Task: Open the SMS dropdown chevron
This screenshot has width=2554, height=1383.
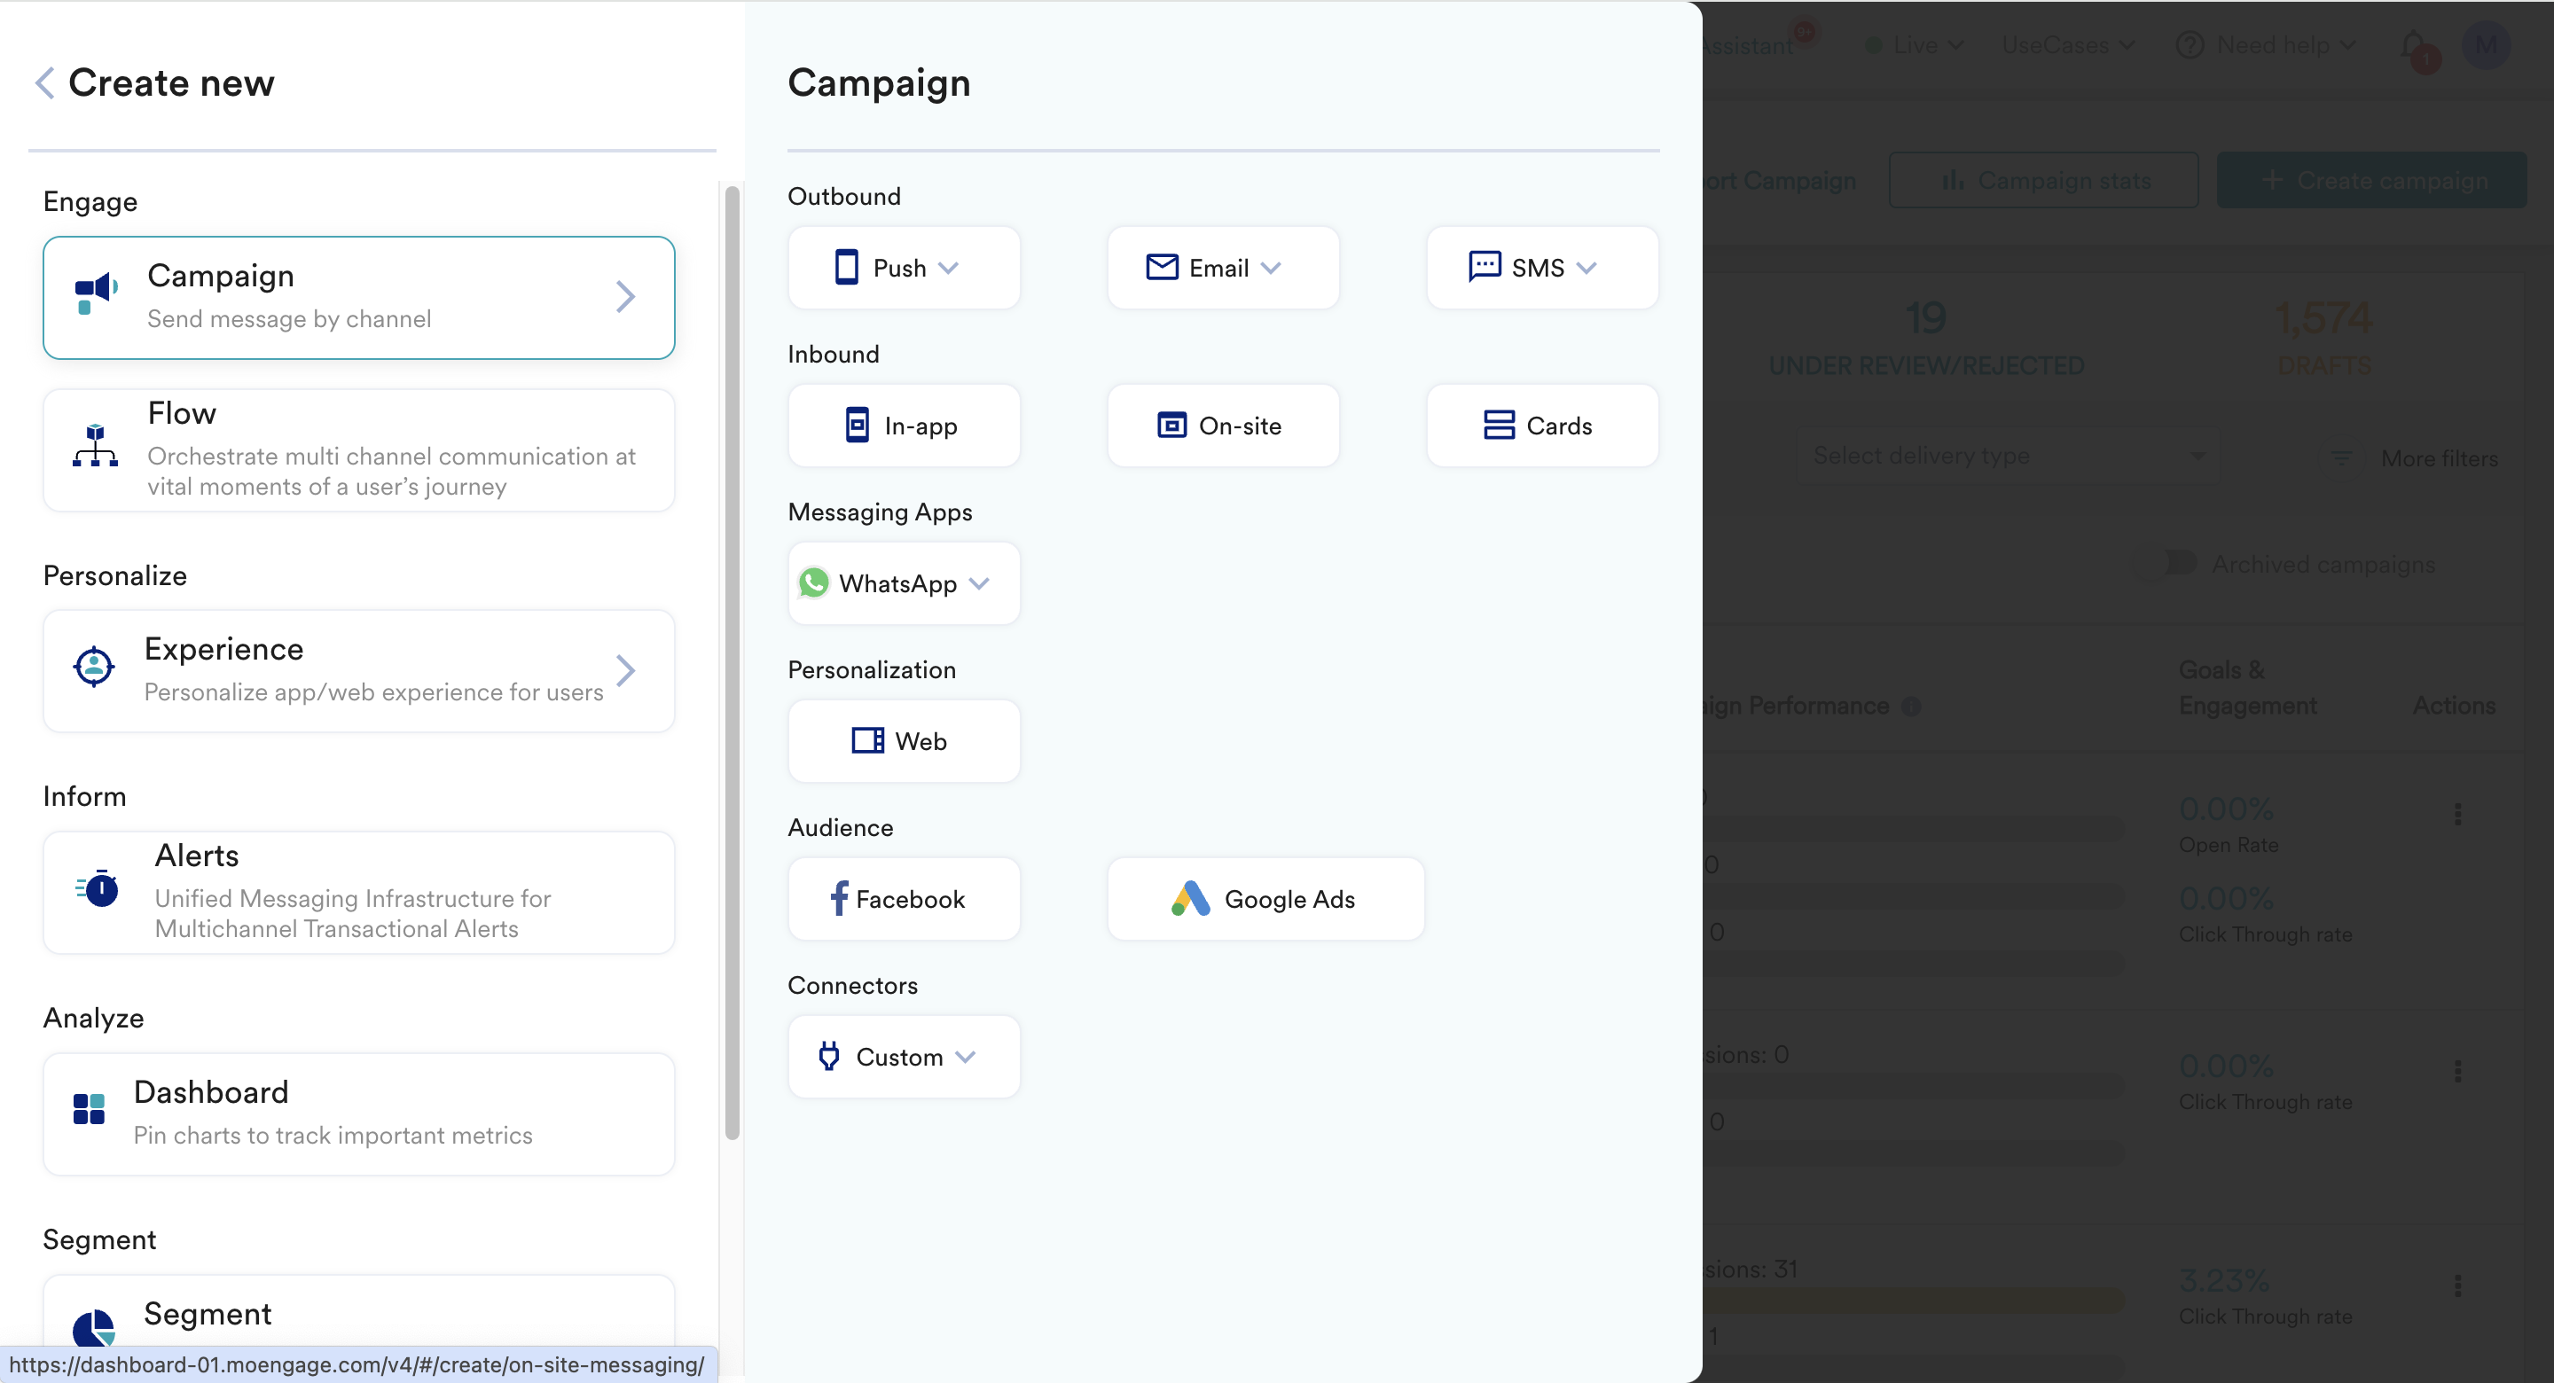Action: pyautogui.click(x=1587, y=268)
